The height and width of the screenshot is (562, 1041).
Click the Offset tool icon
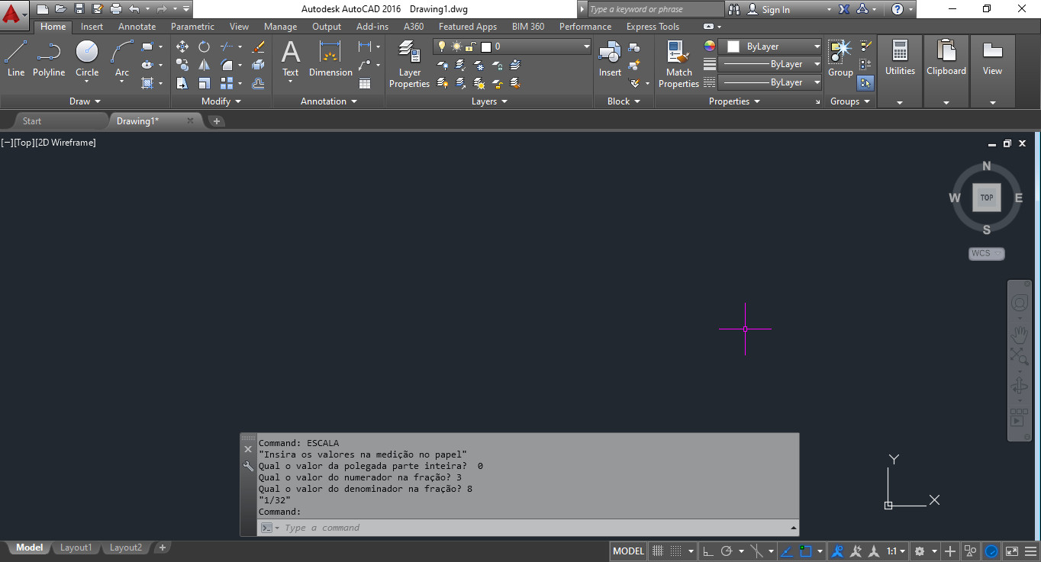pos(258,83)
